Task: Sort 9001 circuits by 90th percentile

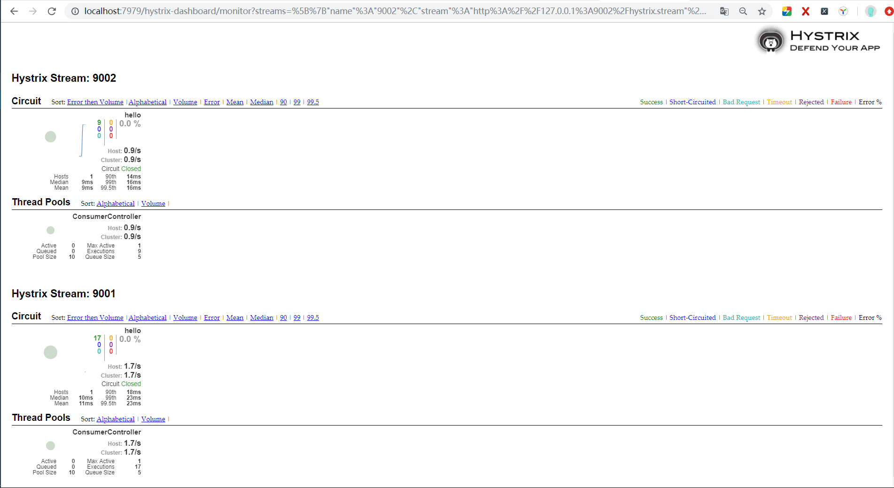Action: click(283, 318)
